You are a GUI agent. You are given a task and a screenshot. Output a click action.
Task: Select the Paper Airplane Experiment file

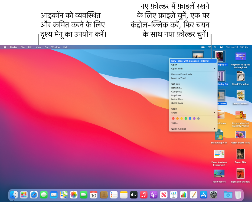(x=219, y=158)
